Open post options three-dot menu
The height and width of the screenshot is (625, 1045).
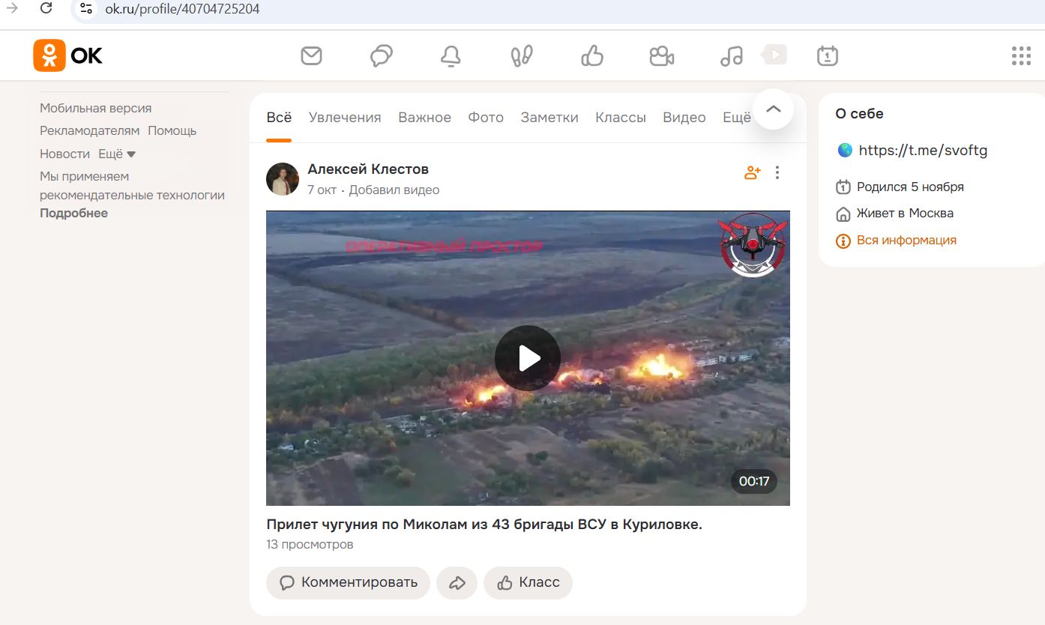pyautogui.click(x=777, y=173)
